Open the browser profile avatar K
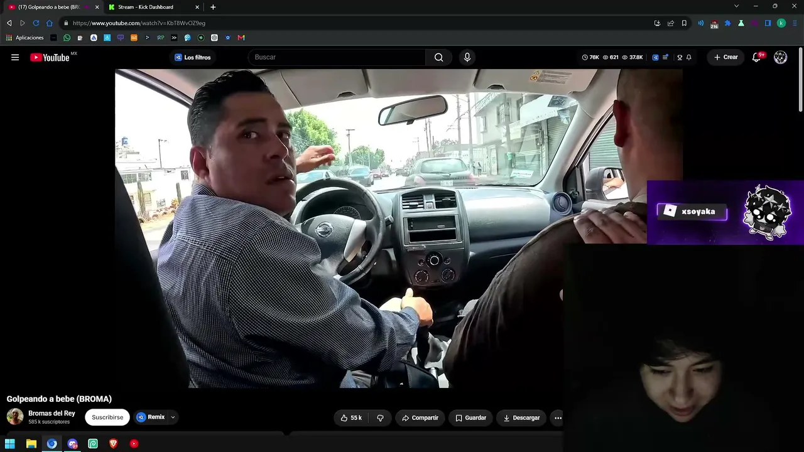Image resolution: width=804 pixels, height=452 pixels. (x=781, y=23)
